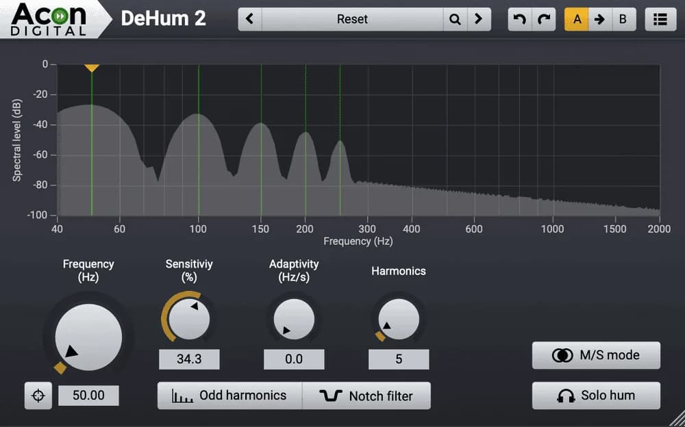
Task: Switch to the B settings slot
Action: tap(623, 19)
